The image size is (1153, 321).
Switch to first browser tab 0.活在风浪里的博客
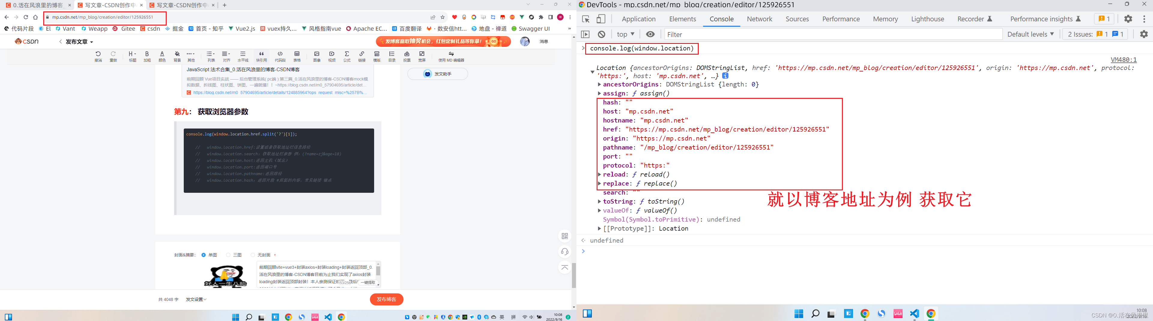[38, 5]
